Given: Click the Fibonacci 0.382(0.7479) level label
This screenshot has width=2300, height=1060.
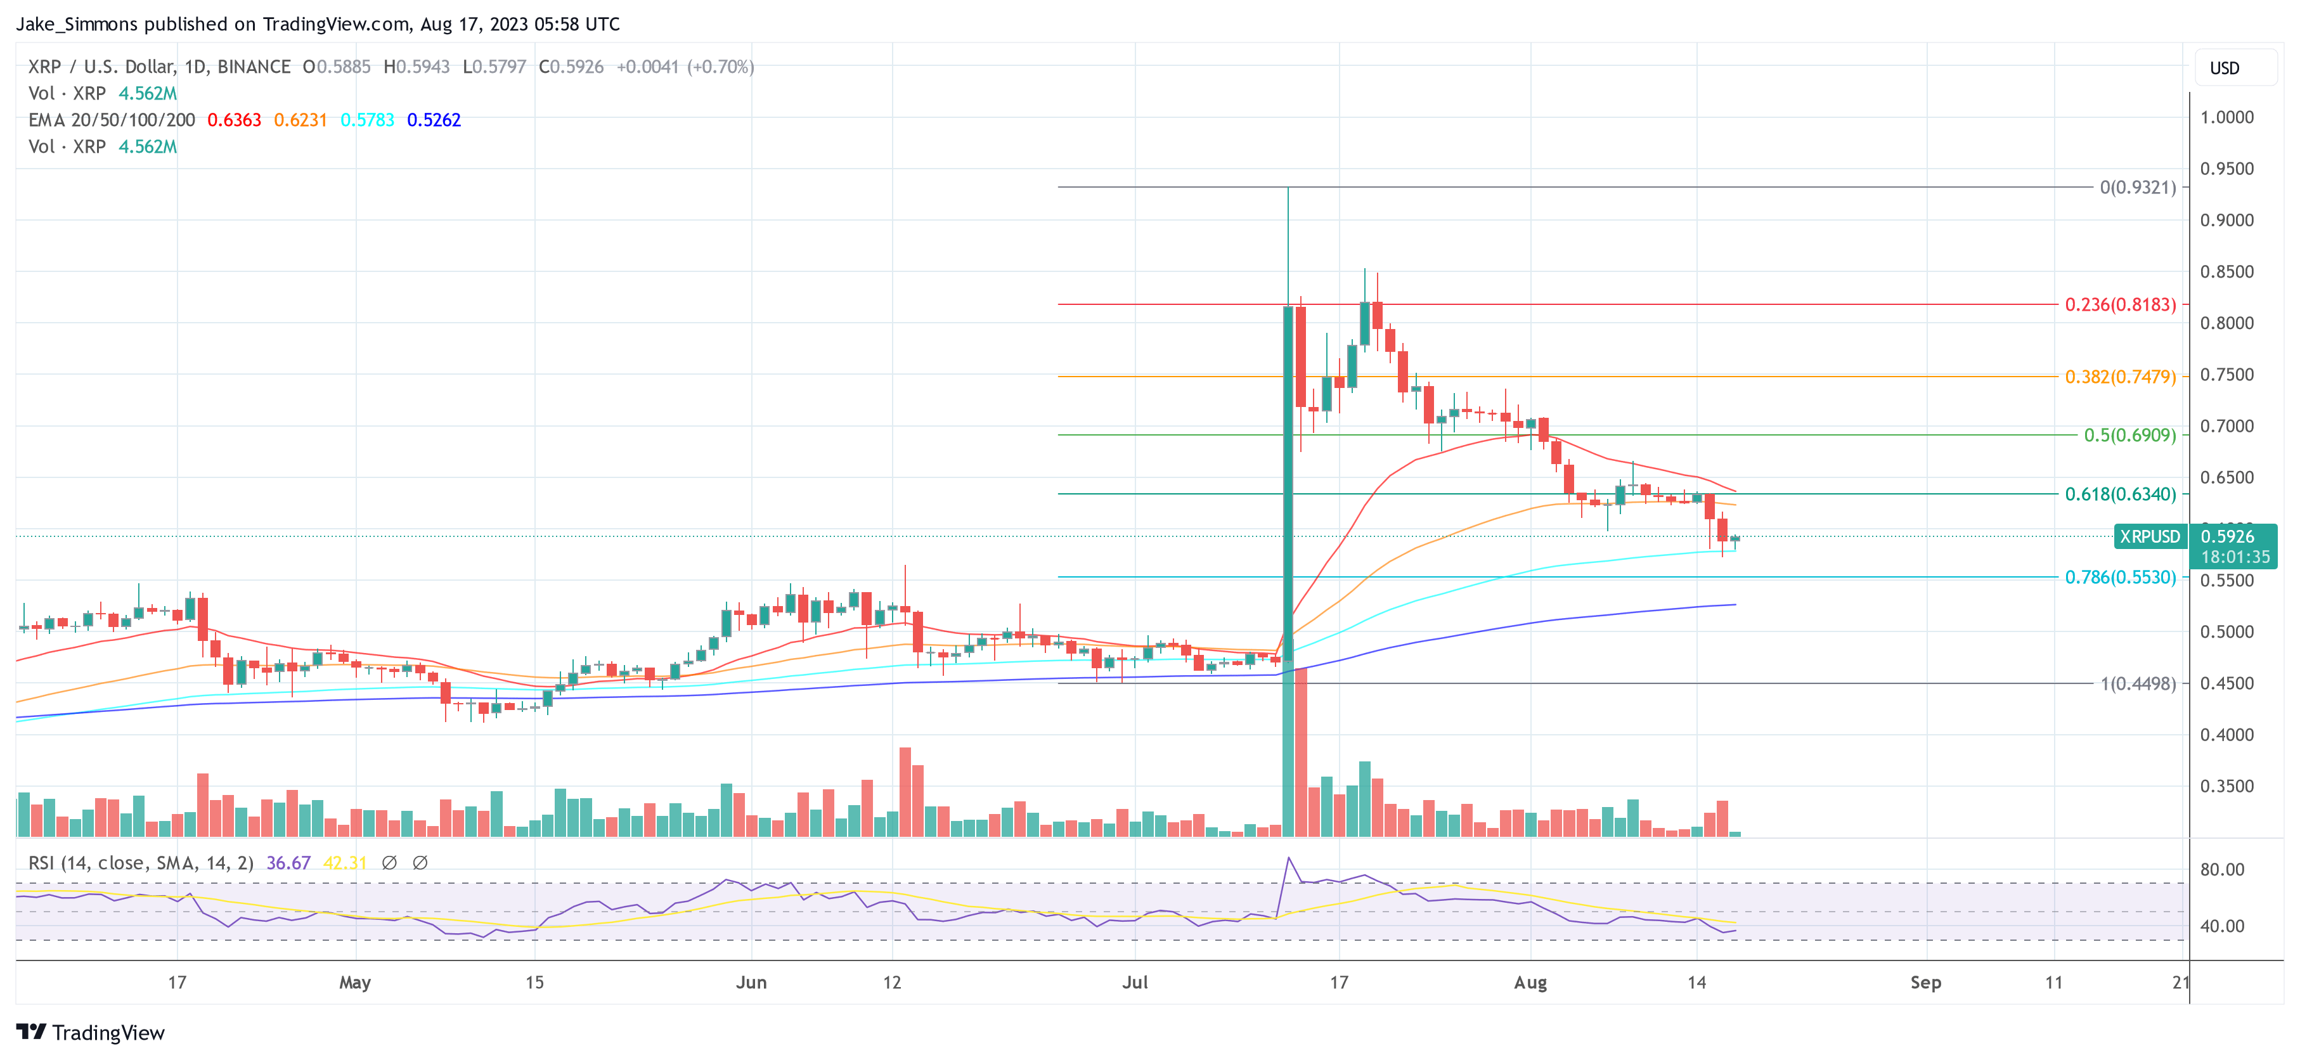Looking at the screenshot, I should [2121, 377].
